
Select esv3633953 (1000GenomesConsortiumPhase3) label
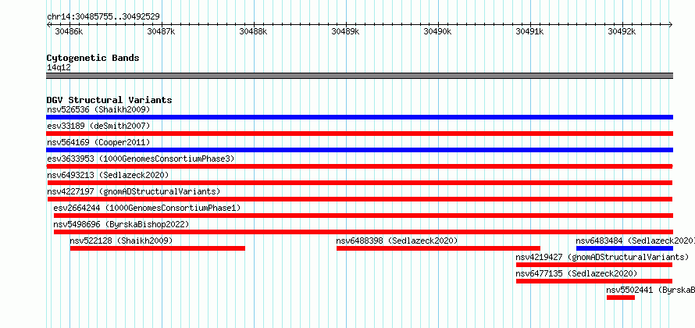pos(141,159)
